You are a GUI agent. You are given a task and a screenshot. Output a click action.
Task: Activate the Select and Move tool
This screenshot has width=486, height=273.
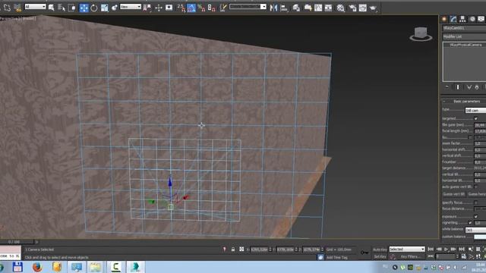pyautogui.click(x=84, y=8)
